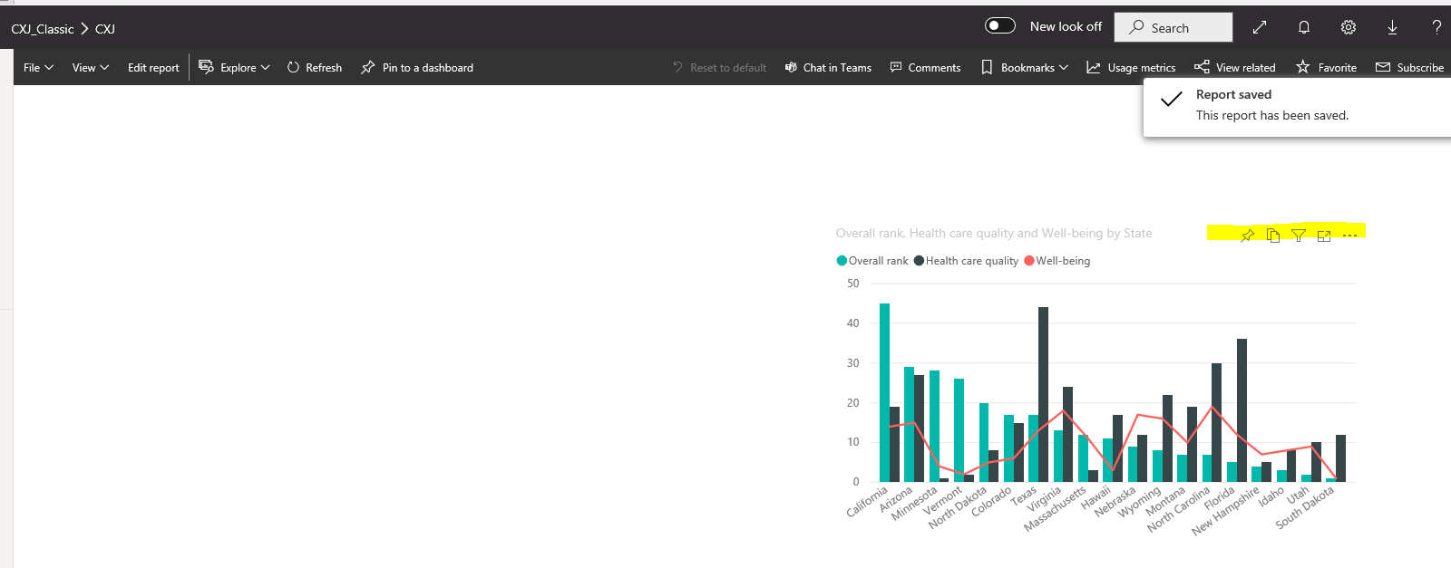The height and width of the screenshot is (568, 1451).
Task: Click the View related network icon
Action: point(1202,68)
